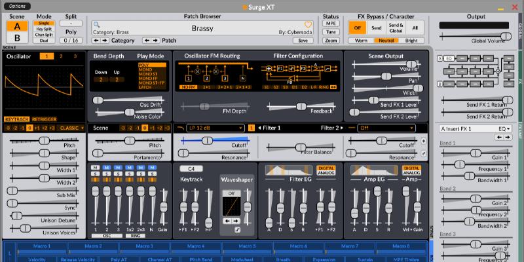Image resolution: width=524 pixels, height=262 pixels.
Task: Click the patch search magnifier icon
Action: pos(97,24)
